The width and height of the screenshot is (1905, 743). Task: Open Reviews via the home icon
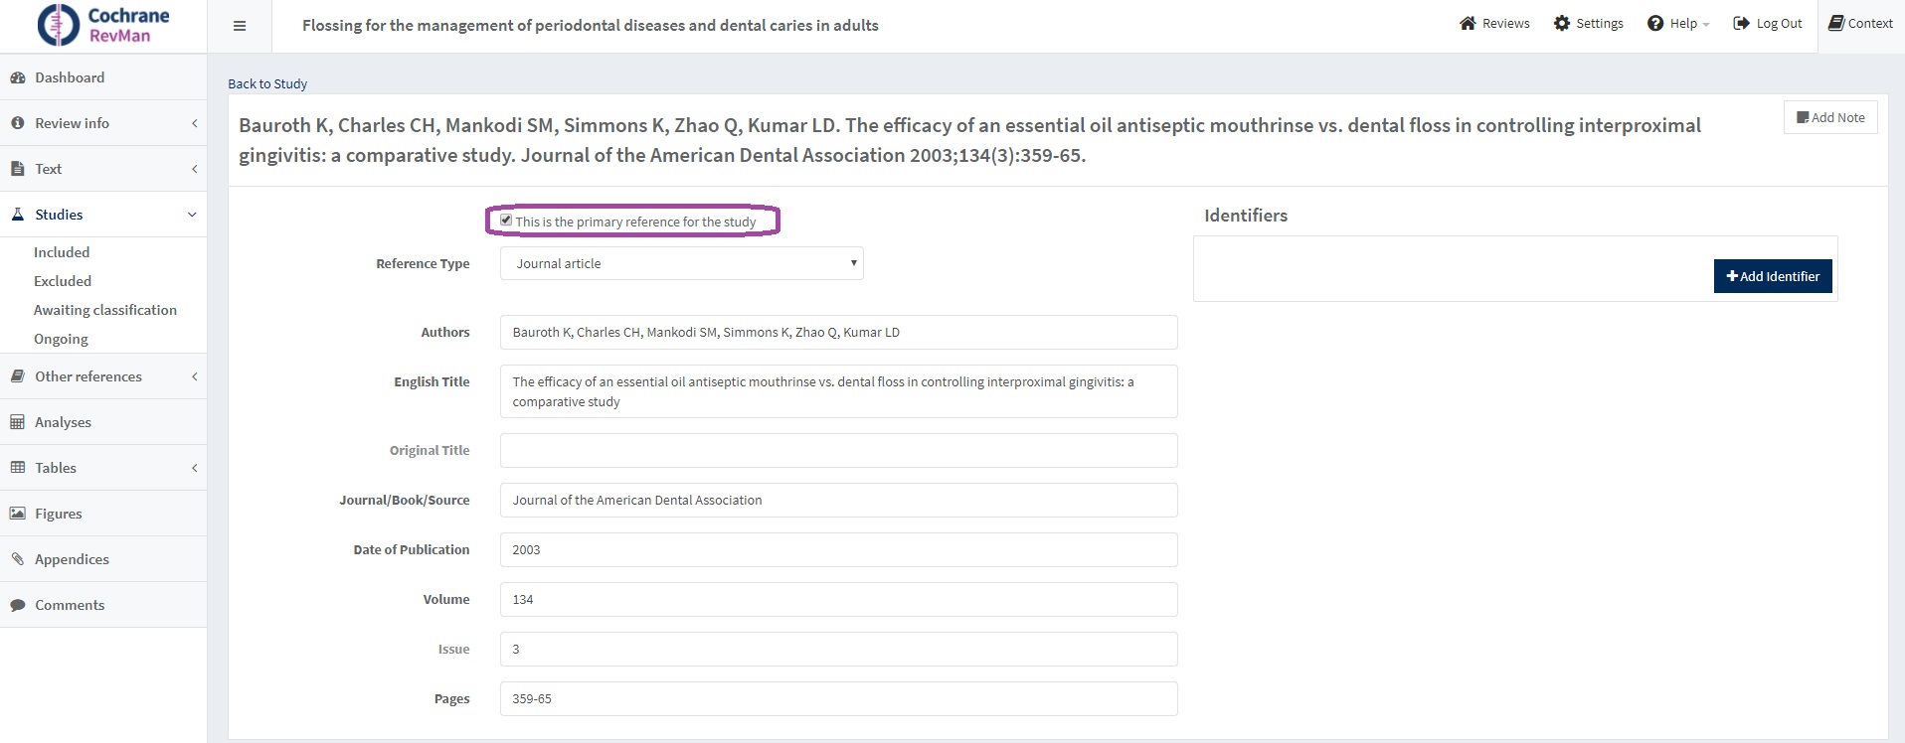tap(1468, 24)
